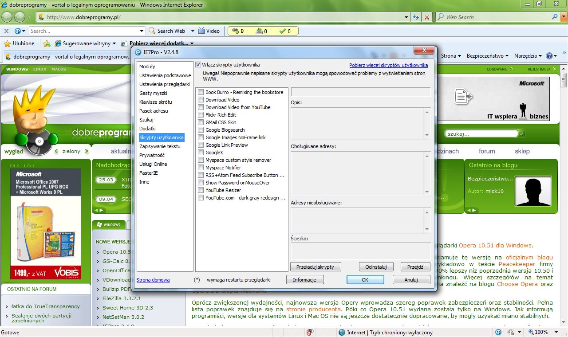Click the browser Back arrow button
This screenshot has width=568, height=337.
[x=7, y=17]
